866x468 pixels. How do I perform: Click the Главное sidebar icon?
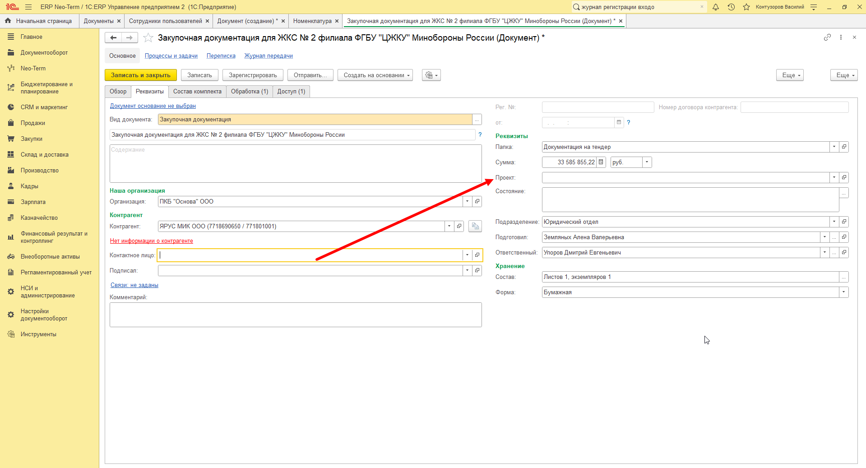pyautogui.click(x=11, y=37)
